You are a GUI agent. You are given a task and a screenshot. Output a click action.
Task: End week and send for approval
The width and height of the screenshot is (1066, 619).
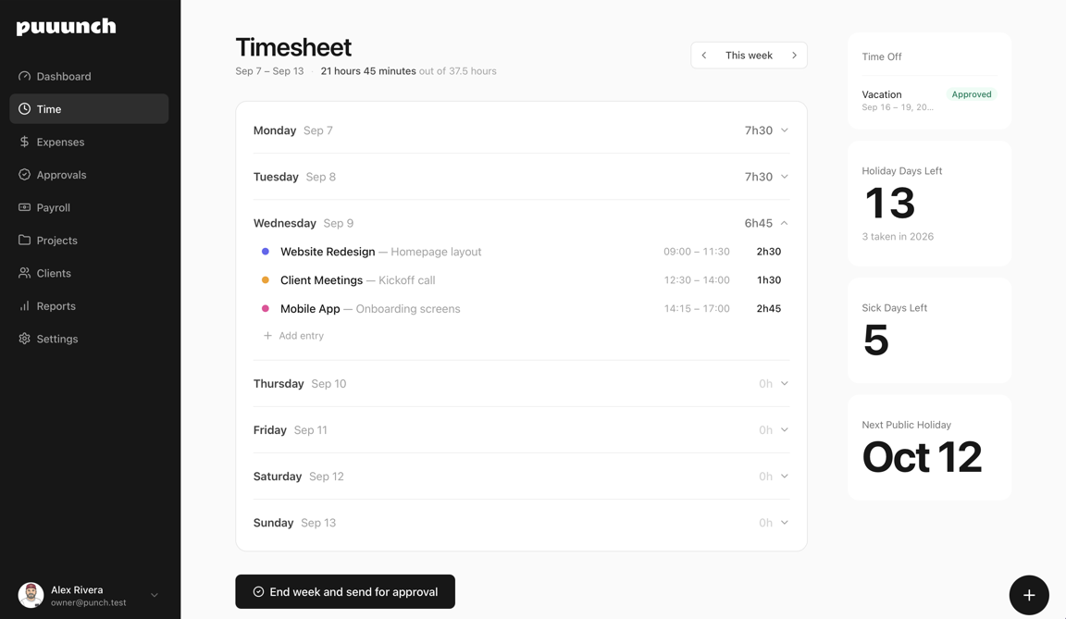pyautogui.click(x=344, y=592)
